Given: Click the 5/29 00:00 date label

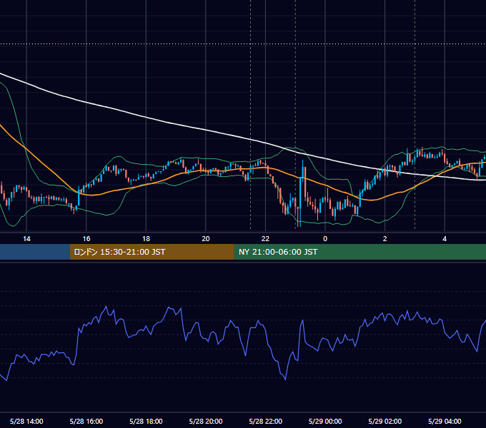Looking at the screenshot, I should tap(325, 421).
